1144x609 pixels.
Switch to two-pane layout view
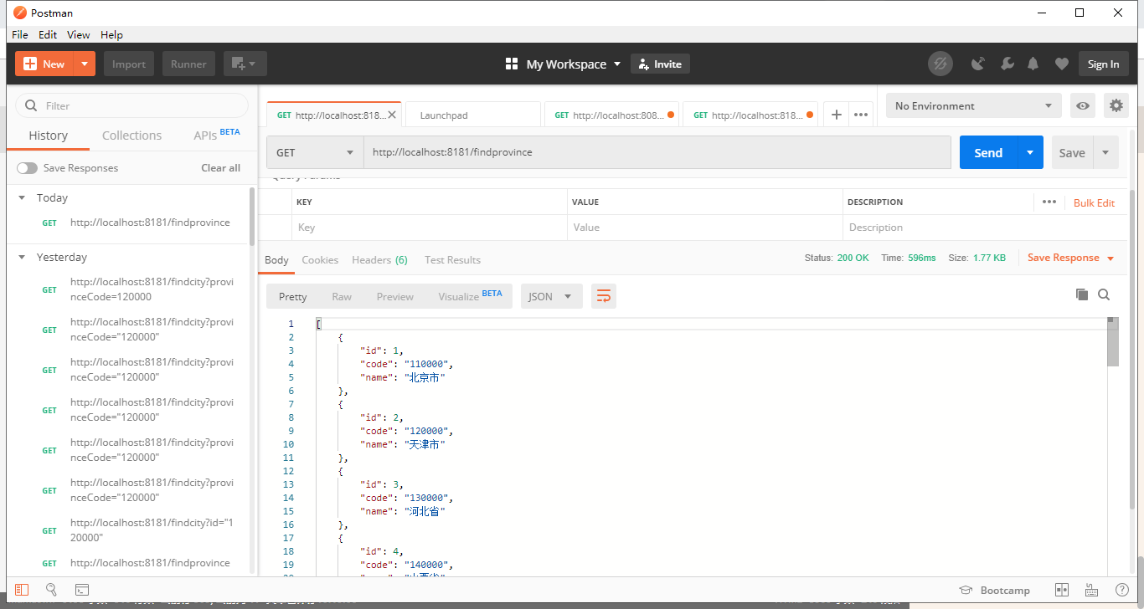coord(1062,590)
